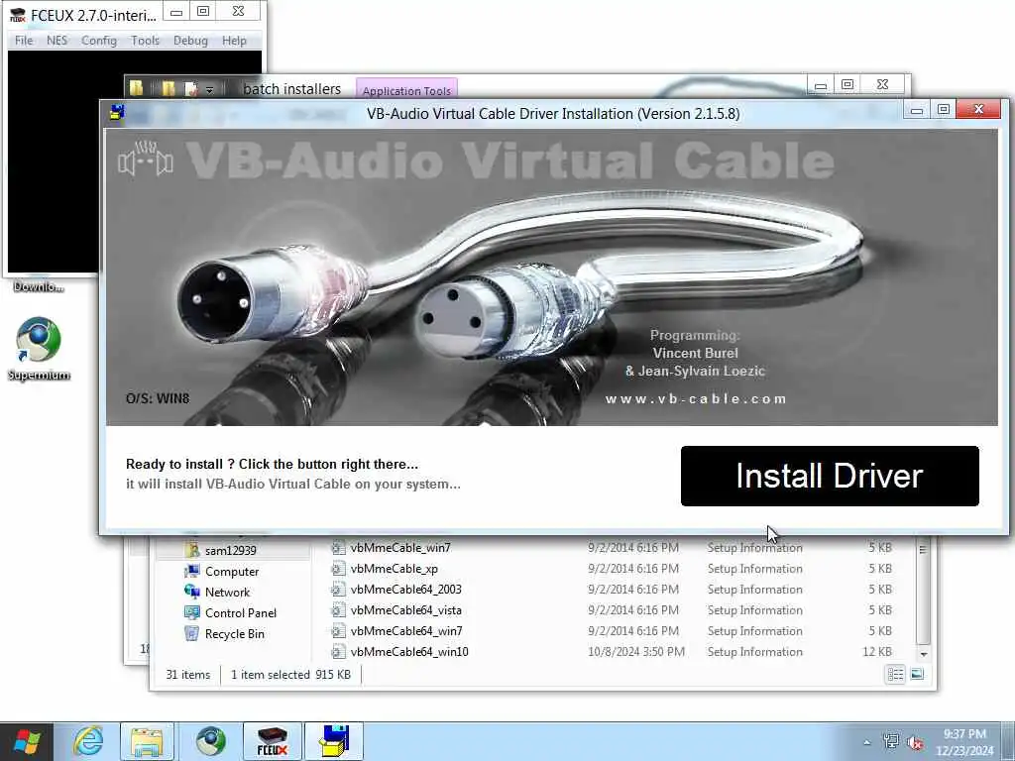The height and width of the screenshot is (761, 1015).
Task: Click the muted volume tray icon
Action: [x=915, y=742]
